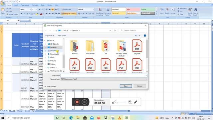Screen dimensions: 213x120
Task: Click the pen annotation icon on recorder
Action: coord(135,102)
